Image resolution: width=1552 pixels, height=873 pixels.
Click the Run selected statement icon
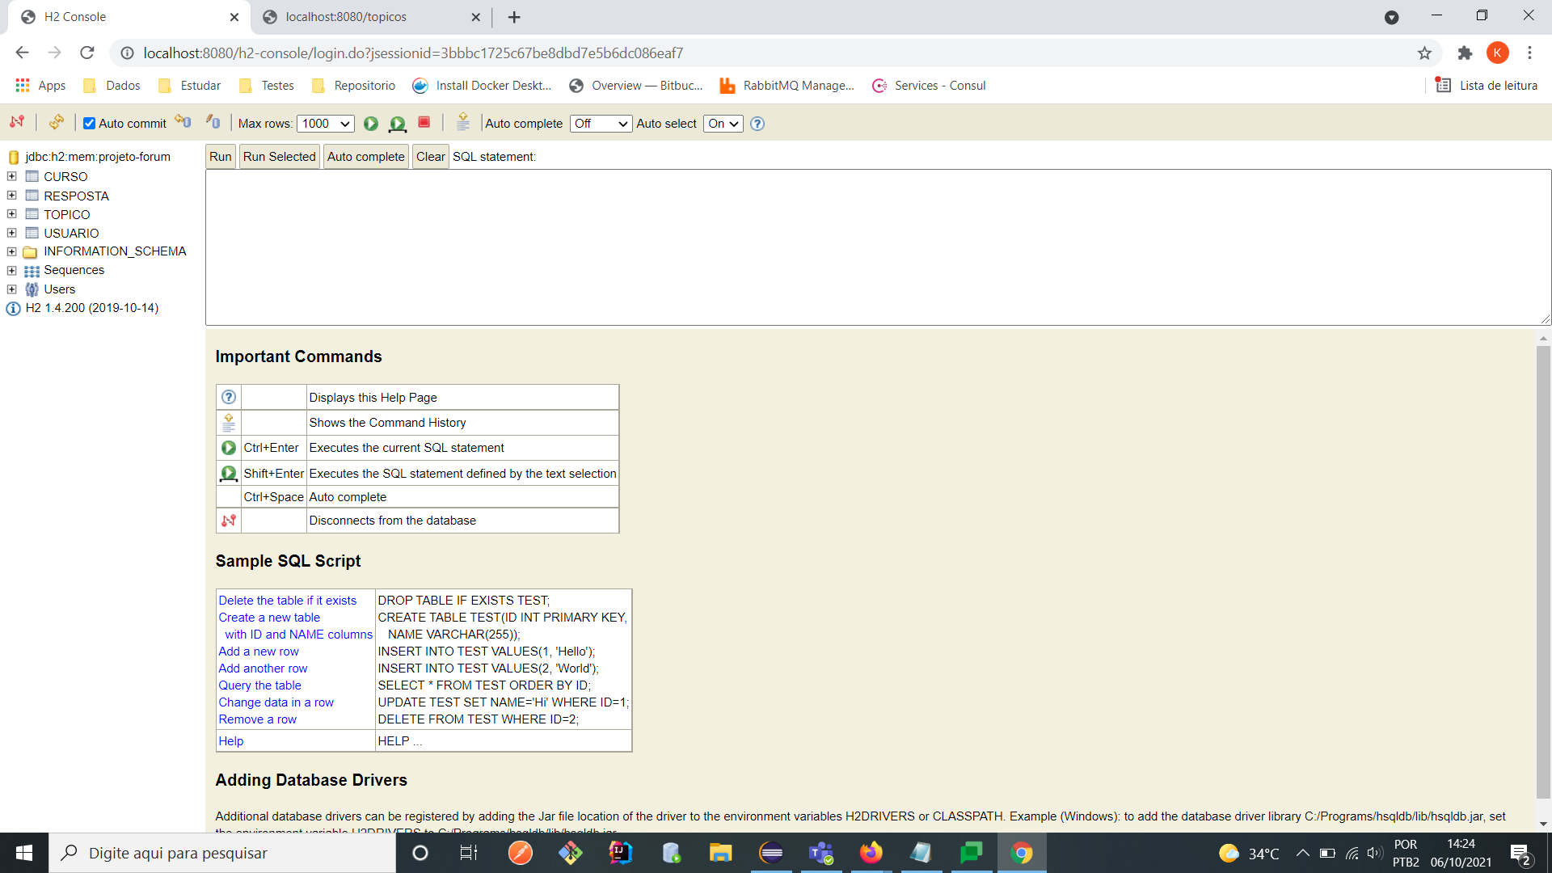click(x=397, y=124)
